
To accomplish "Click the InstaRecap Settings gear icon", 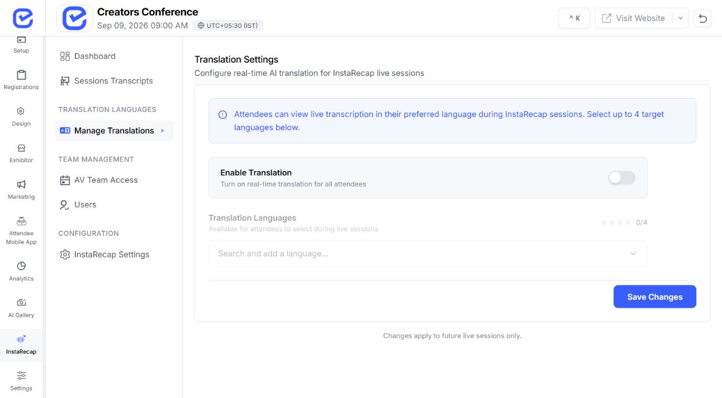I will (65, 255).
